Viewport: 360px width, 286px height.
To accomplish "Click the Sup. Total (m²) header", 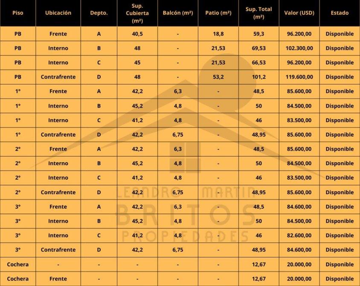I will pos(259,13).
